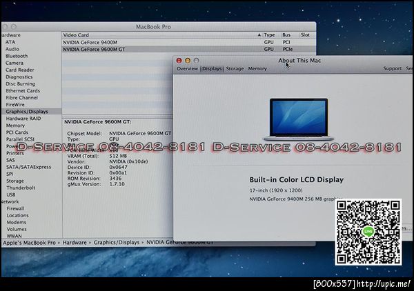Click VRAM (Total) value 512 MB

coord(118,156)
